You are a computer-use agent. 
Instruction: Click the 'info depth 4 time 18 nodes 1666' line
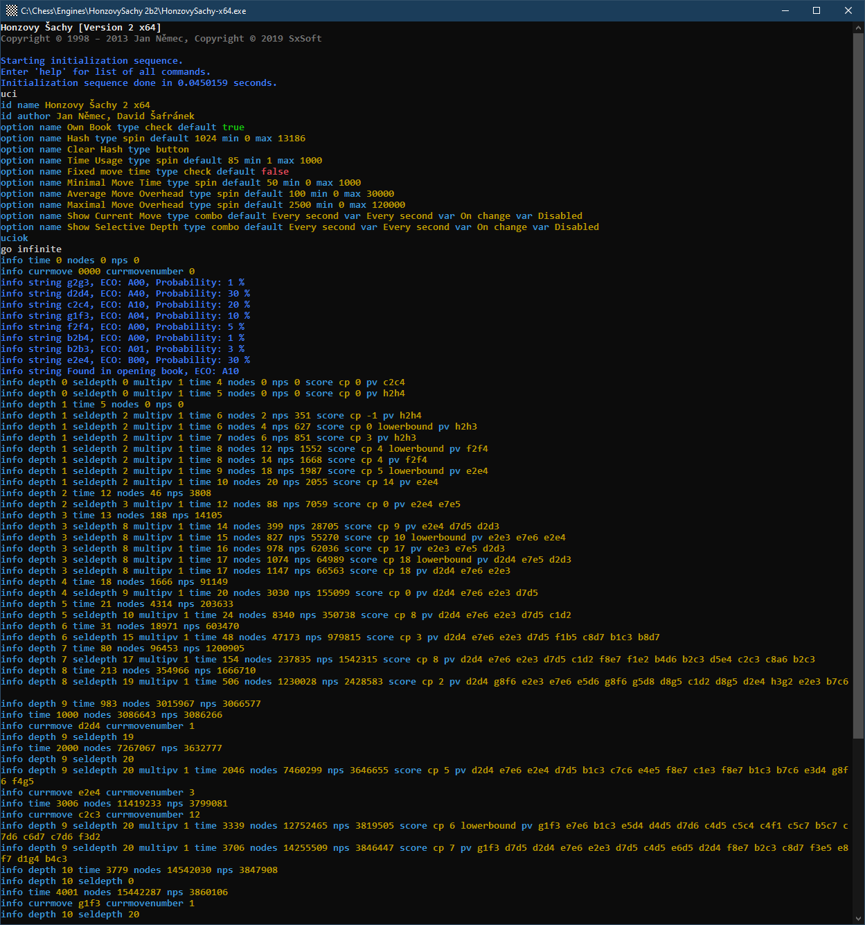pyautogui.click(x=114, y=582)
